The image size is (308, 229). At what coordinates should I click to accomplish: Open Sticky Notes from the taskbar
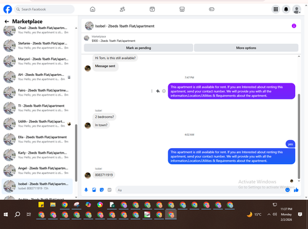pos(41,205)
